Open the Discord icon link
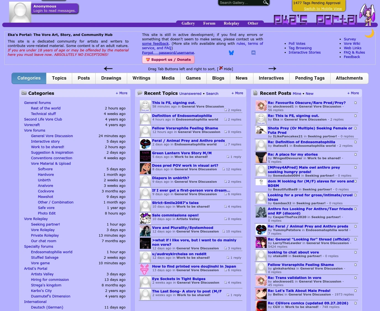The width and height of the screenshot is (380, 311). click(x=253, y=53)
